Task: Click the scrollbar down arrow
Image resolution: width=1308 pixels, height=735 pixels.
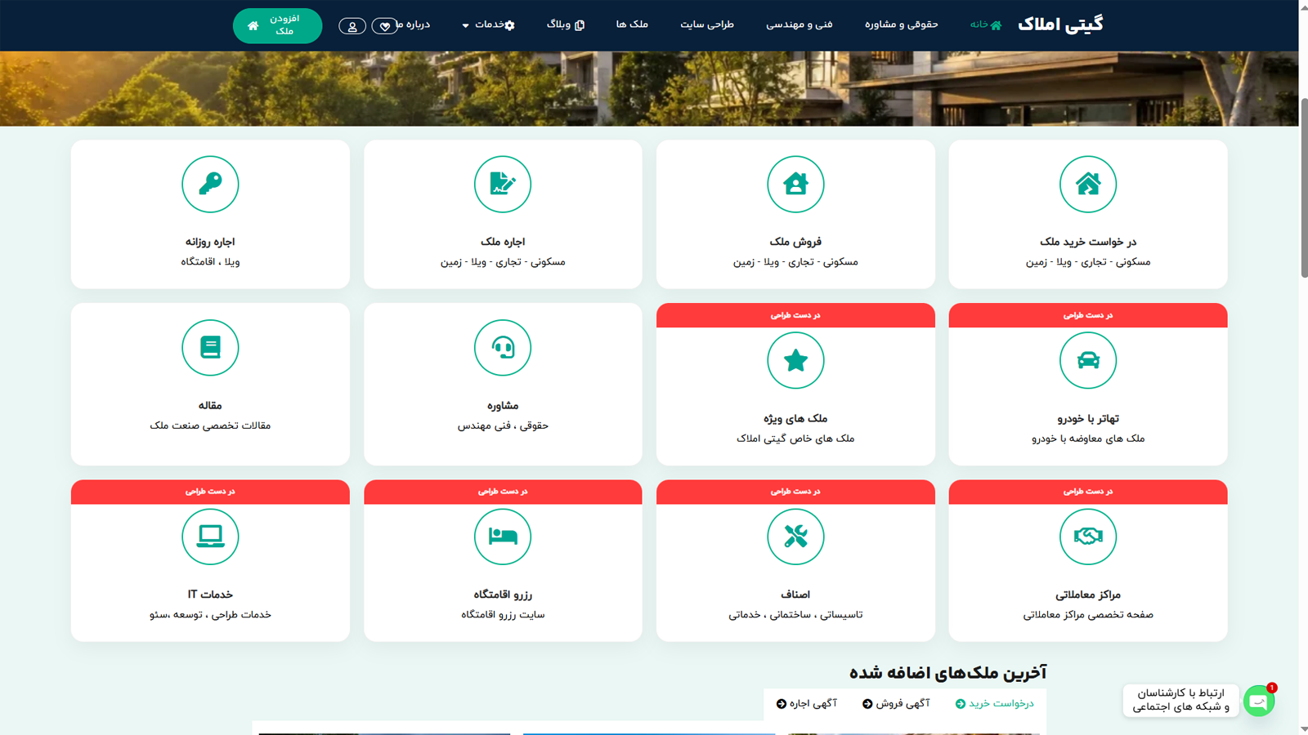Action: (1304, 728)
